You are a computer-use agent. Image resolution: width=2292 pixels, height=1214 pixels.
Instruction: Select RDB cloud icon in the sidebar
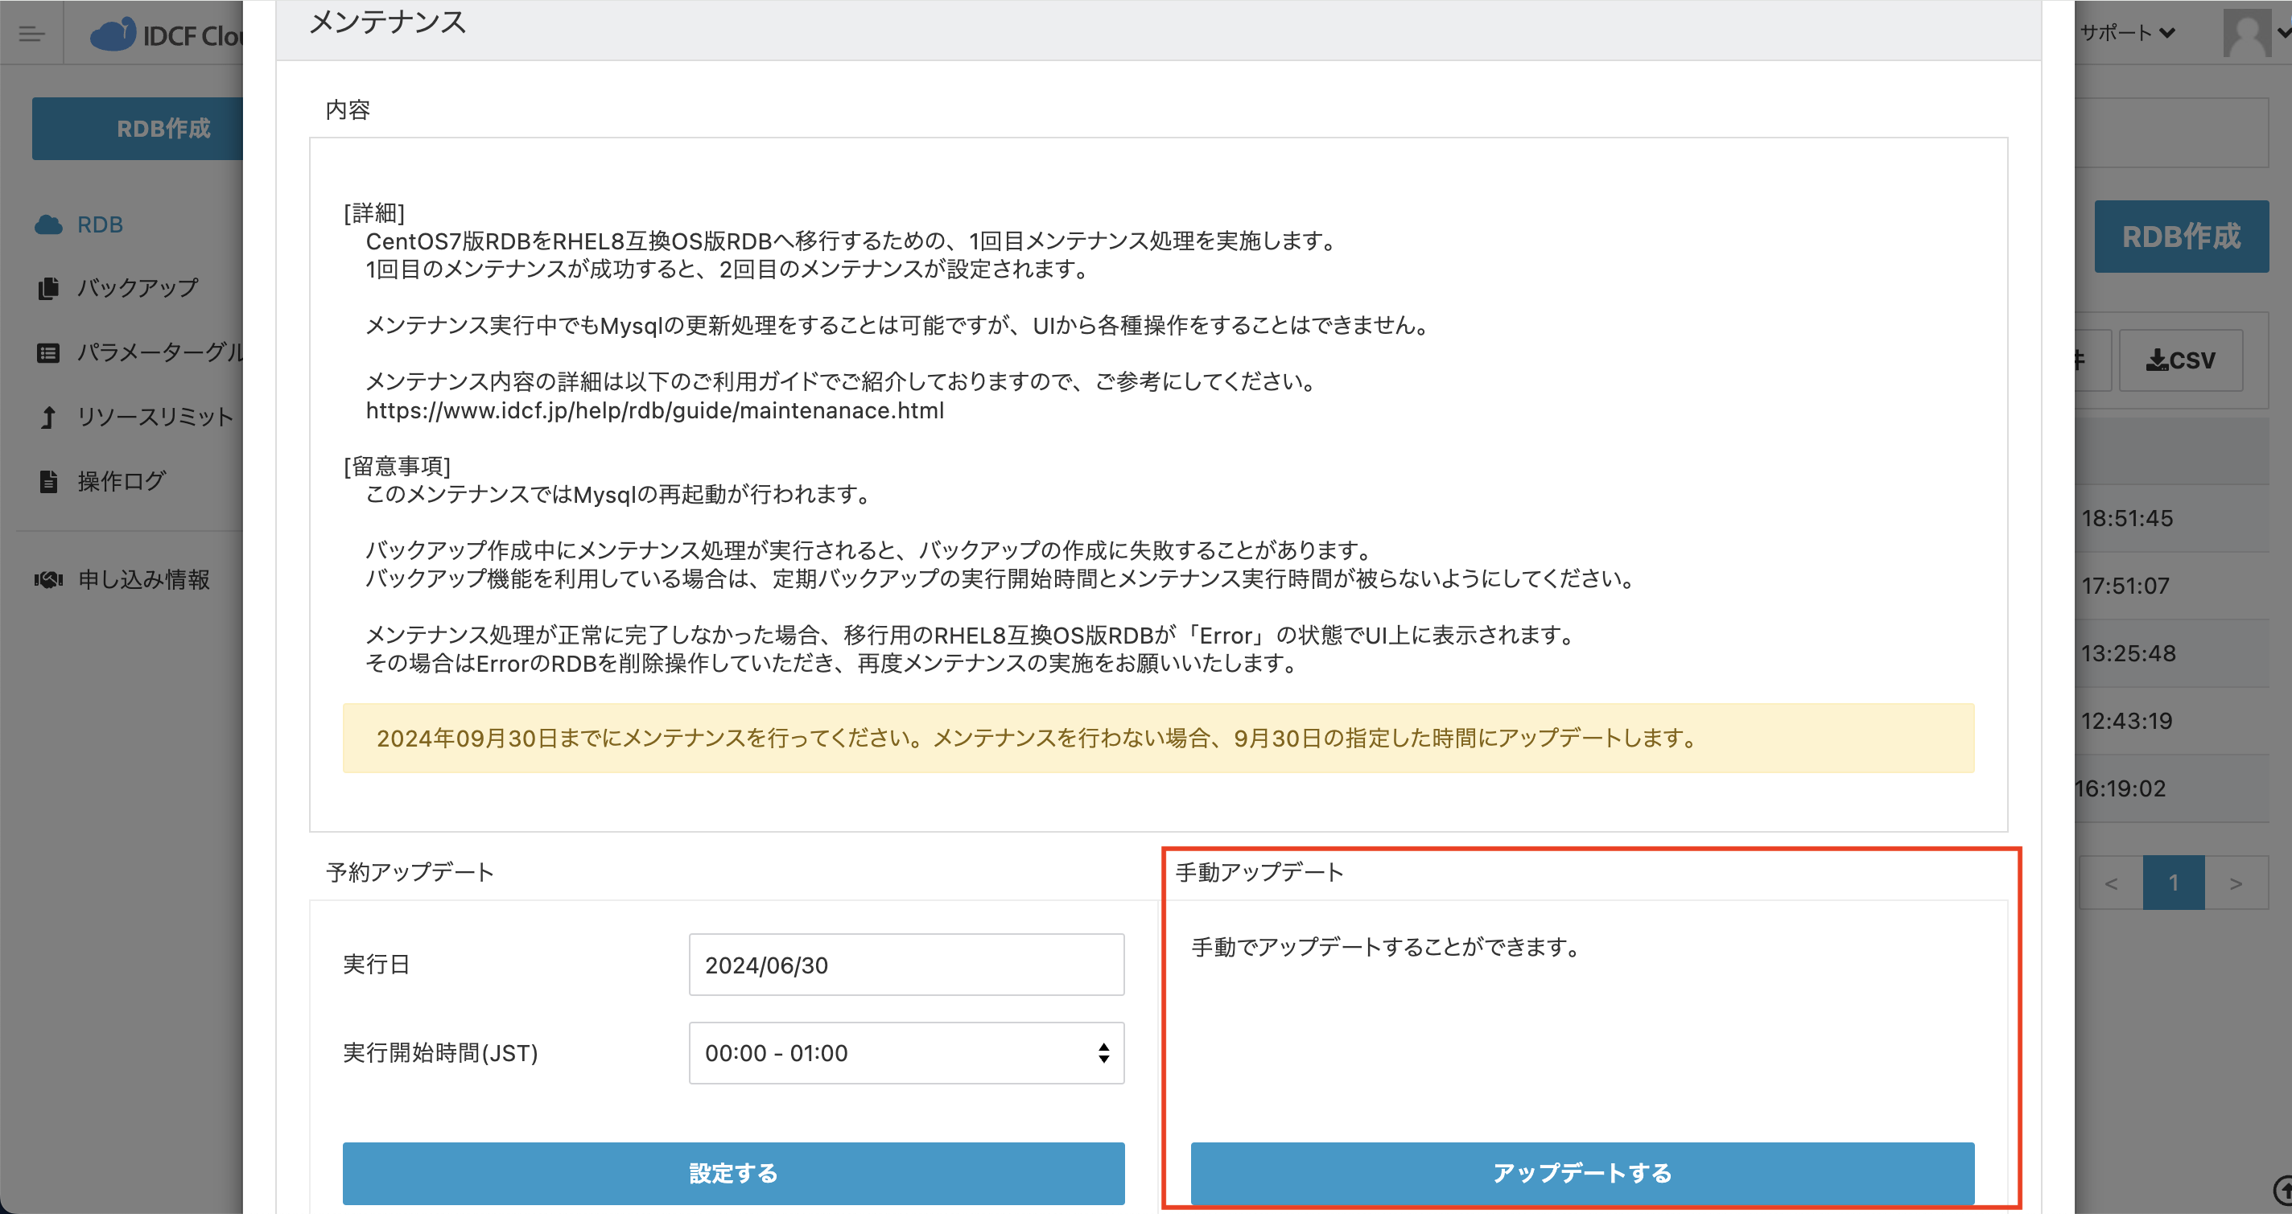(47, 224)
